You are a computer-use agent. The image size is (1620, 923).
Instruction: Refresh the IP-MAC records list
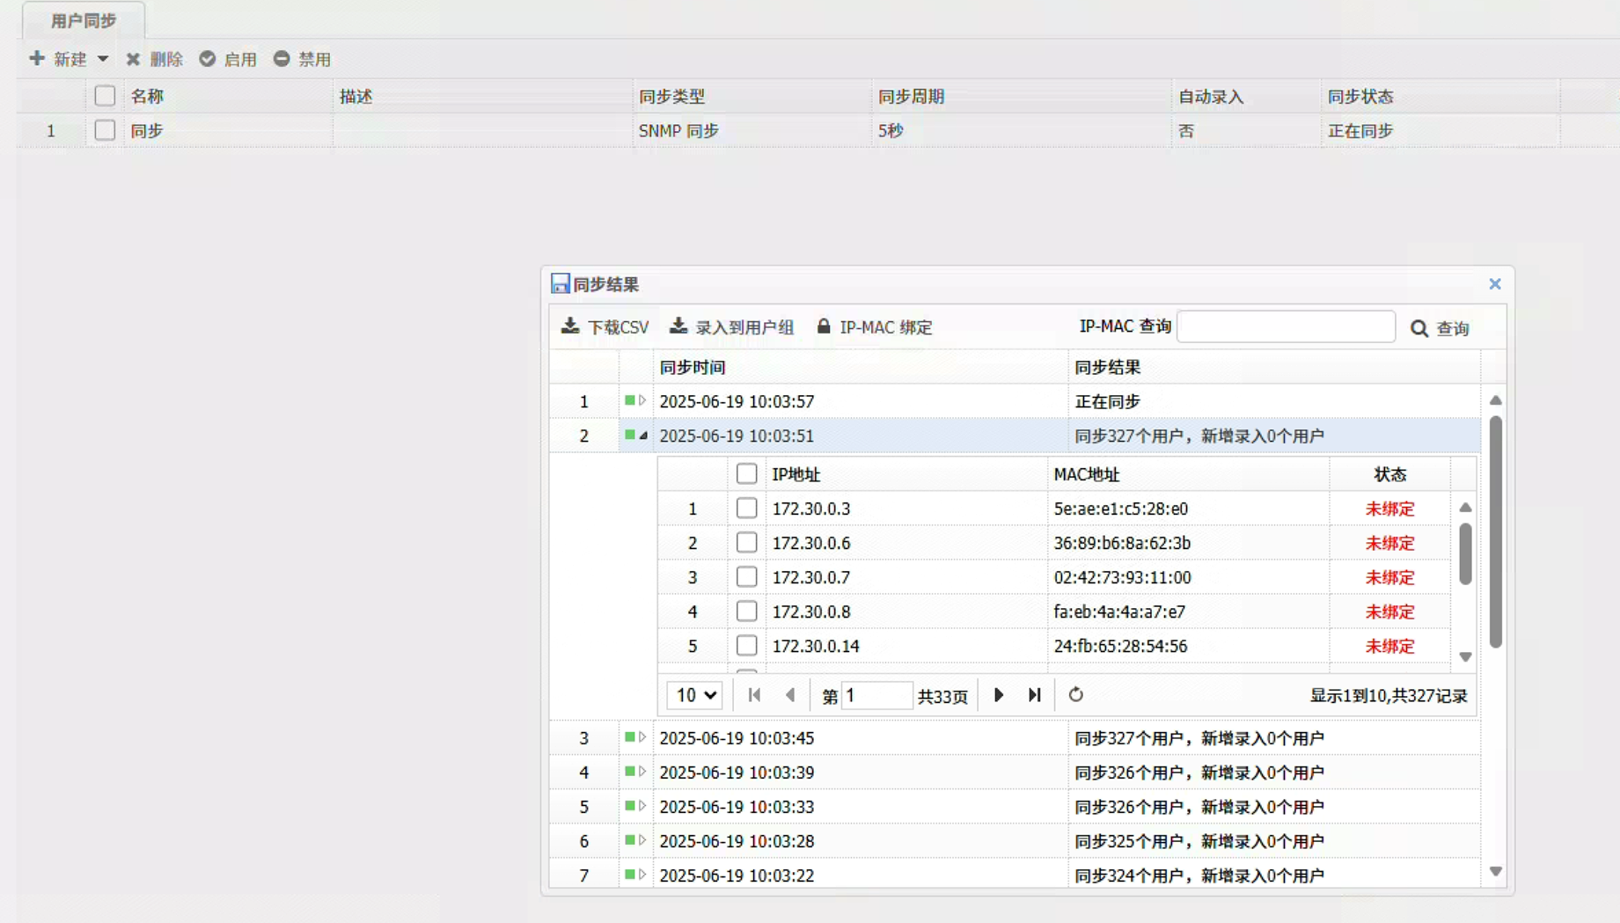(1075, 695)
